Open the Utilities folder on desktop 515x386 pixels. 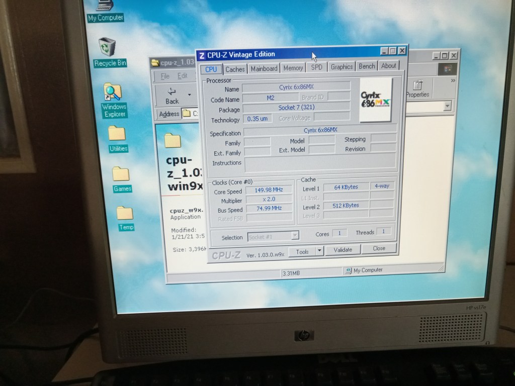click(x=117, y=135)
